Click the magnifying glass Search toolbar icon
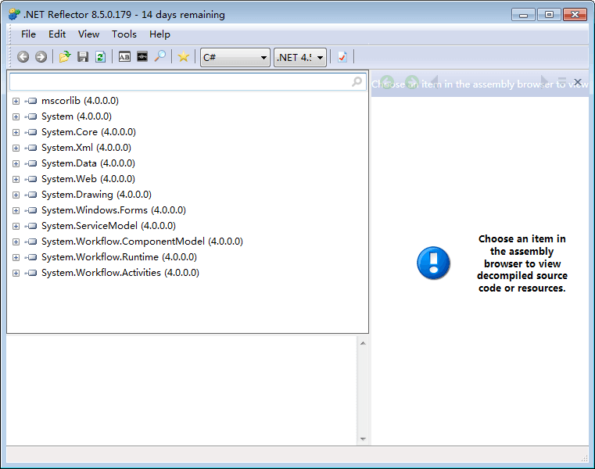Image resolution: width=595 pixels, height=469 pixels. (160, 57)
